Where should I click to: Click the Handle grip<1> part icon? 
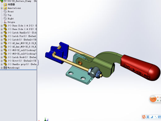click(x=5, y=64)
